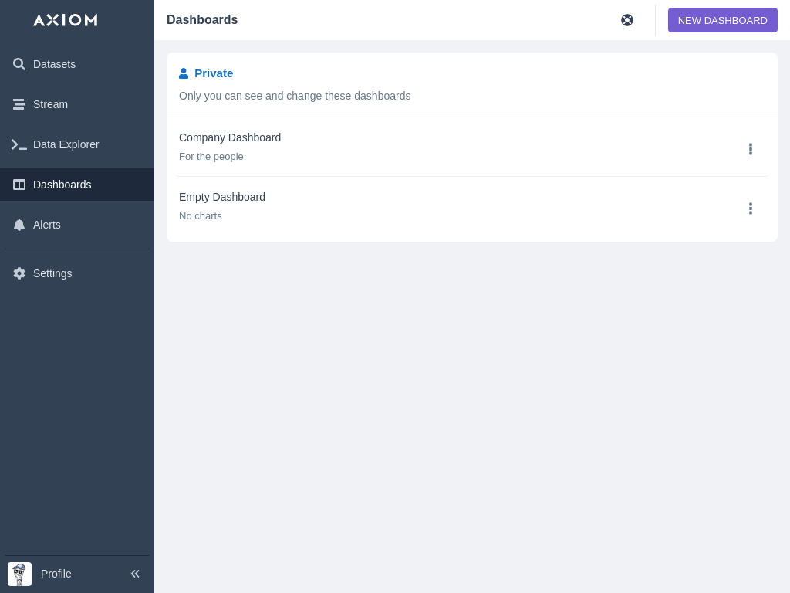Click the Datasets magnifier icon

(x=19, y=64)
